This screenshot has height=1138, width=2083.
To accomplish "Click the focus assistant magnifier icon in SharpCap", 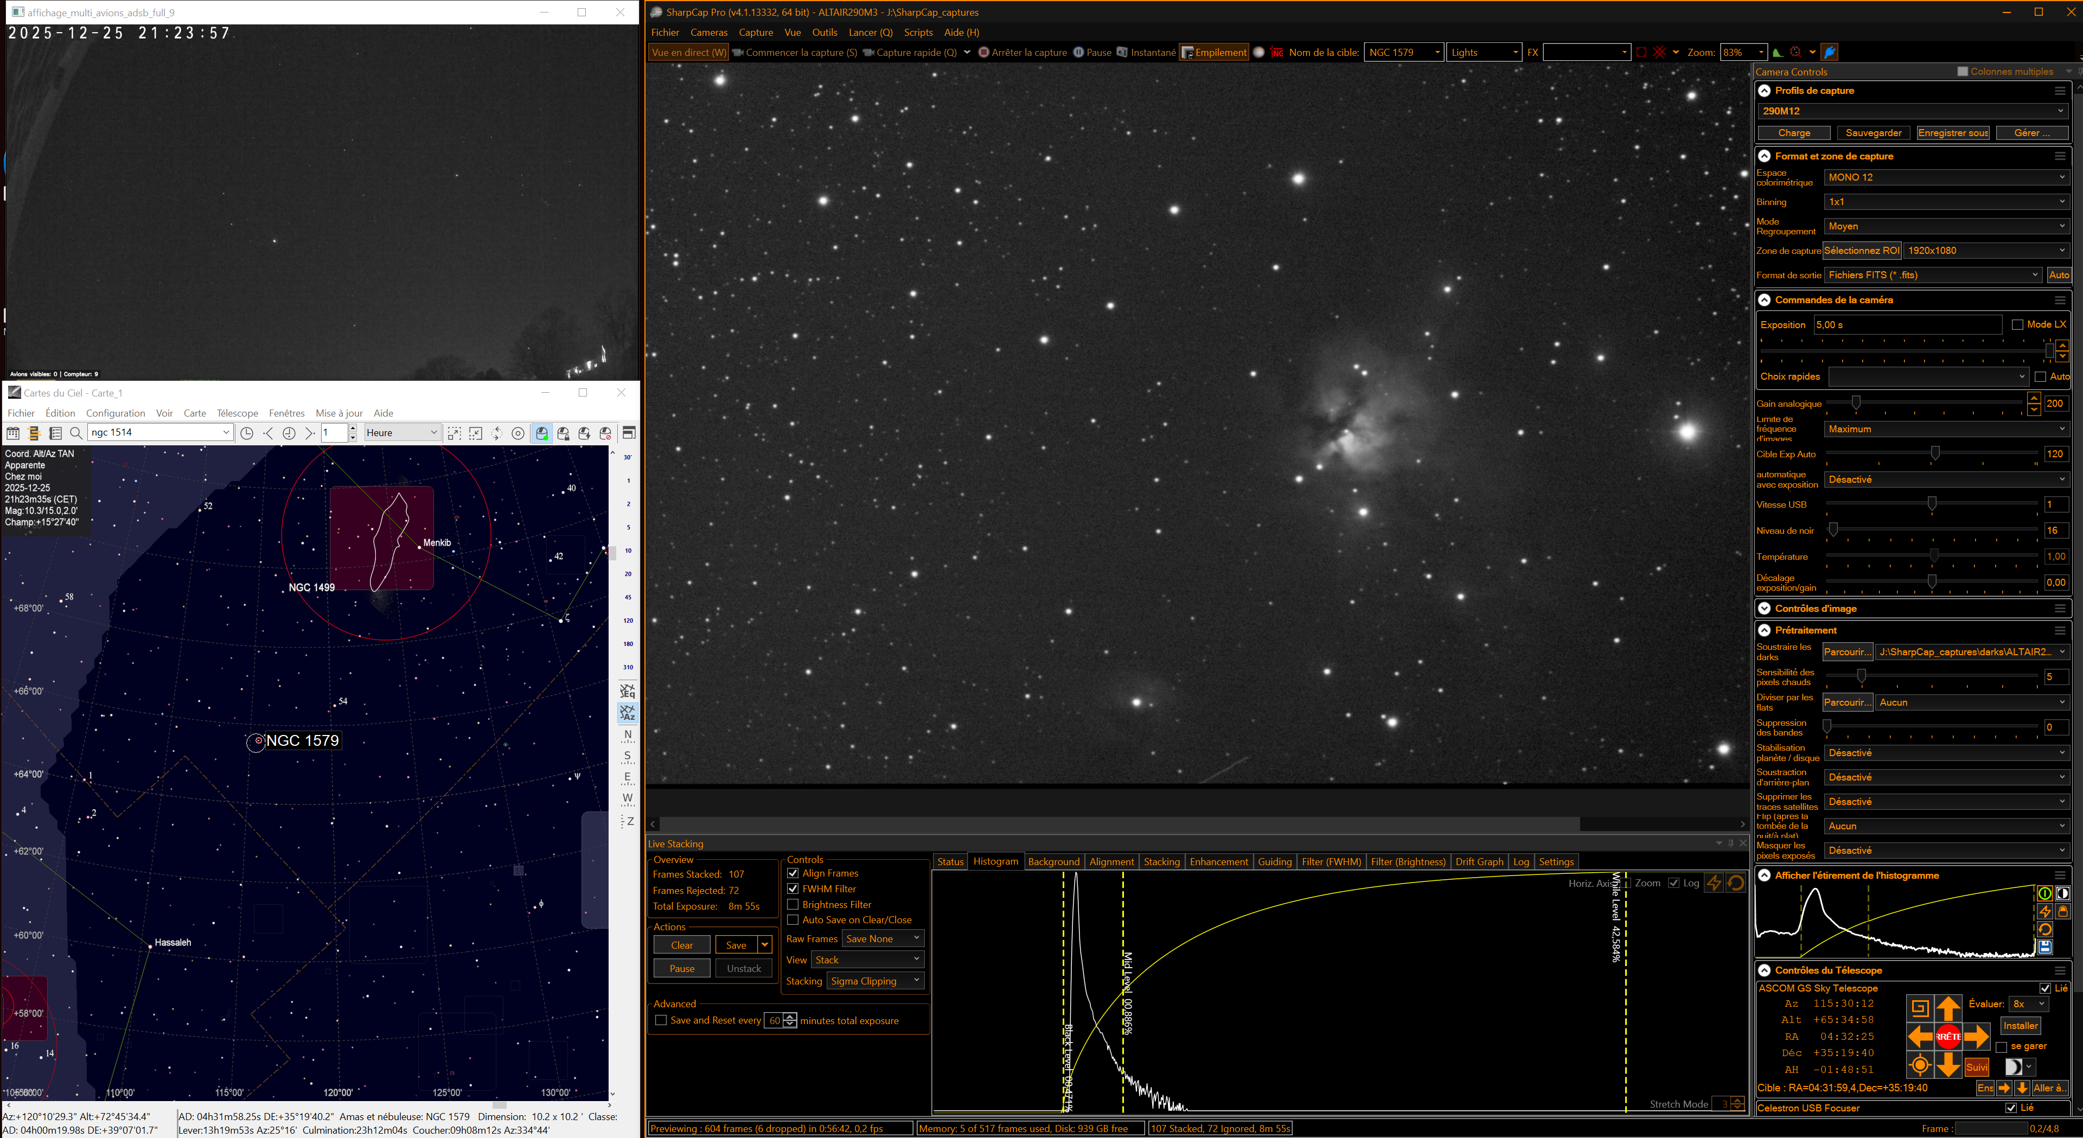I will click(x=1795, y=53).
